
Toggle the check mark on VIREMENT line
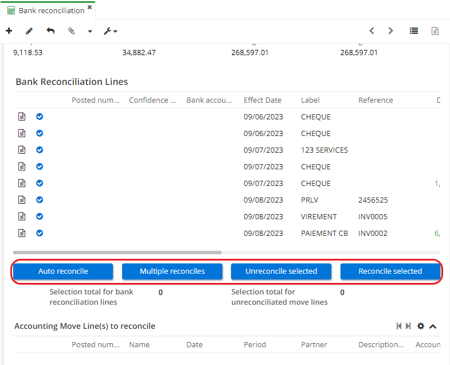[x=40, y=216]
